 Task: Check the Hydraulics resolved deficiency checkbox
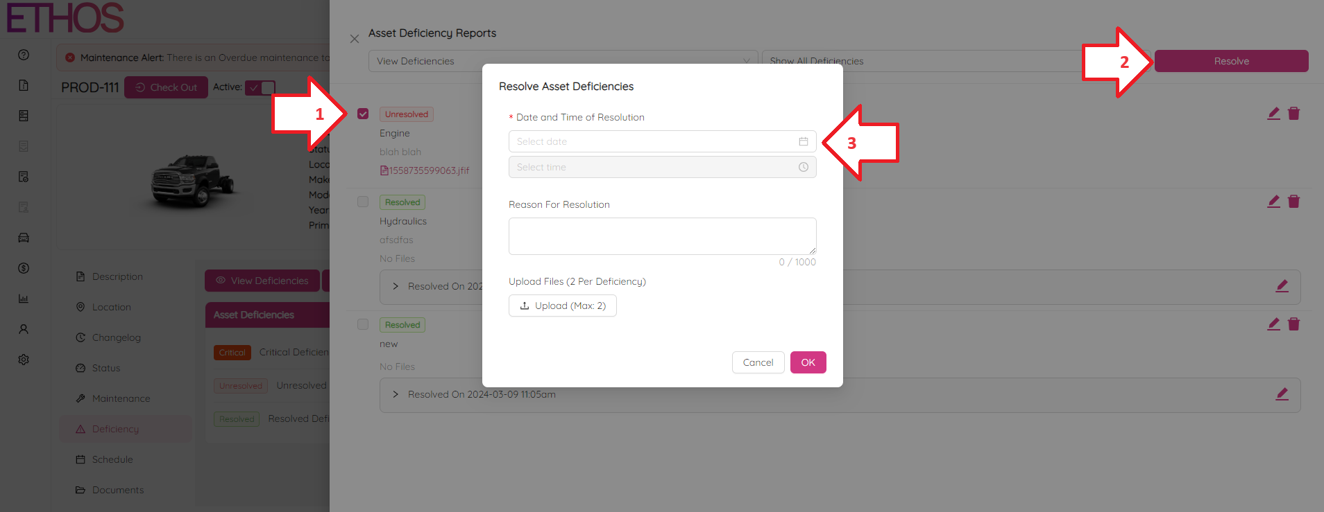click(363, 202)
